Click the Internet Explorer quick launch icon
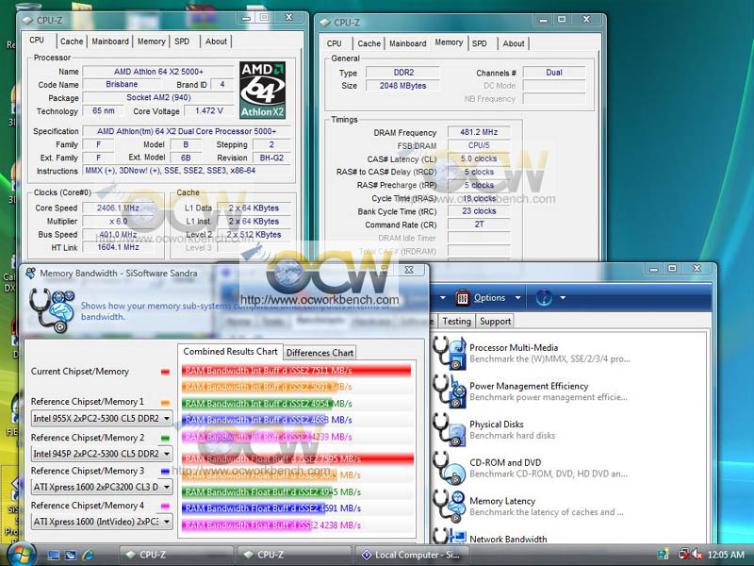The height and width of the screenshot is (566, 754). (x=88, y=555)
